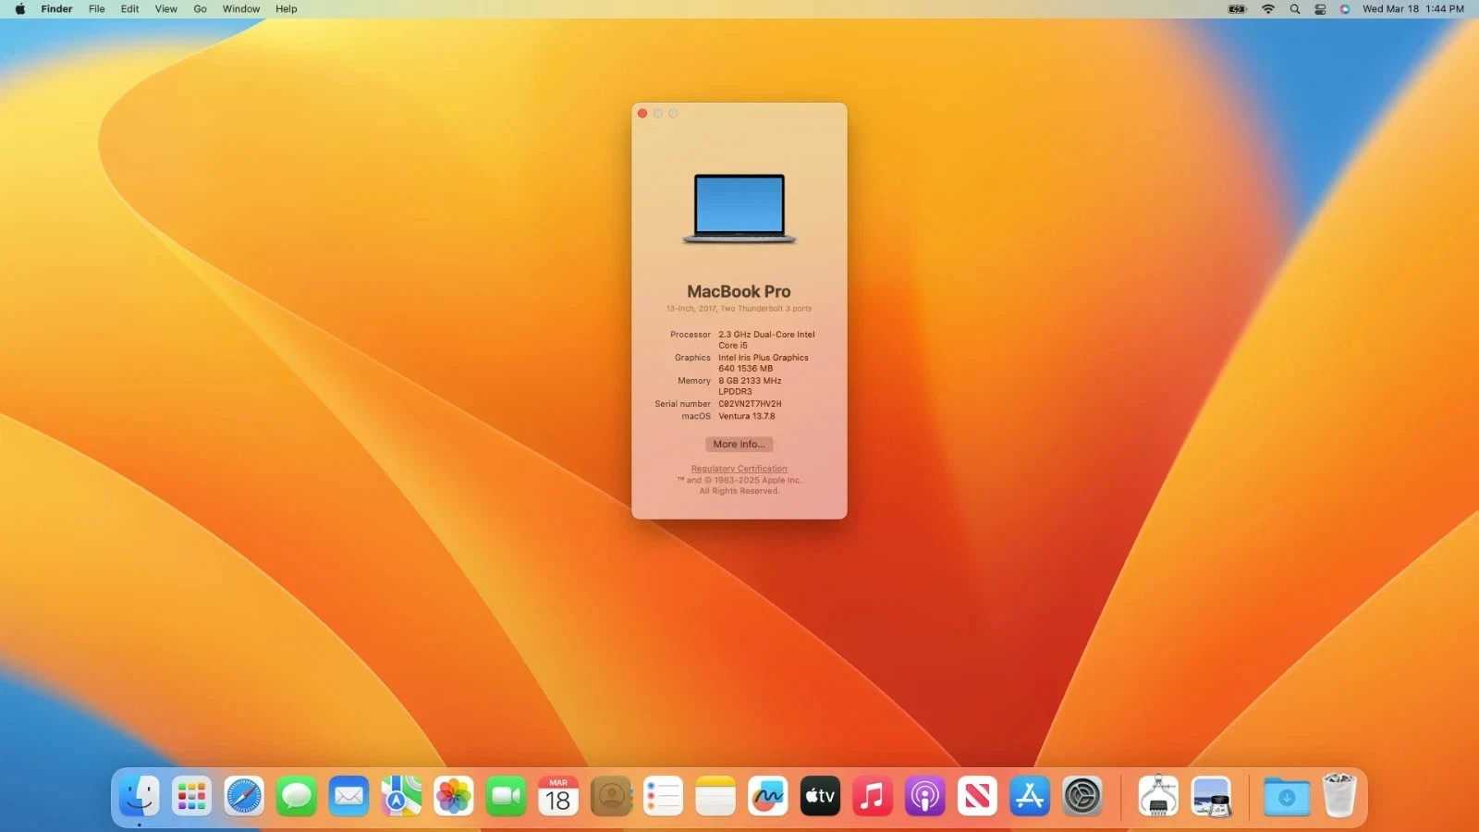Open App Store in the Dock
The height and width of the screenshot is (832, 1479).
tap(1030, 796)
